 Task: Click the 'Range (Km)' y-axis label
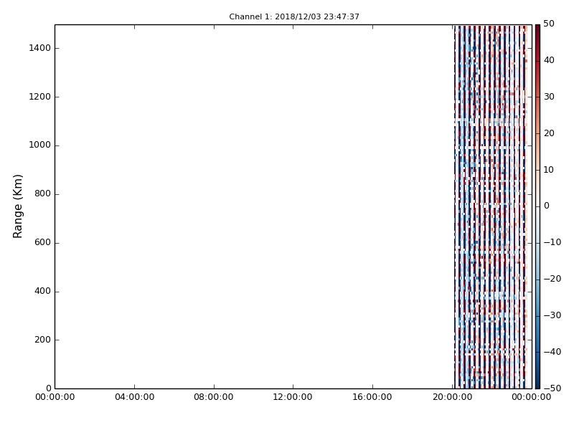(17, 206)
